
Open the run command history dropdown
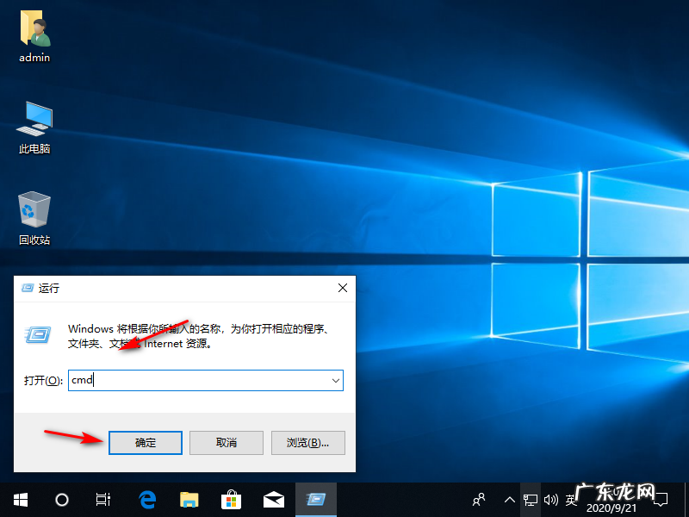click(336, 380)
